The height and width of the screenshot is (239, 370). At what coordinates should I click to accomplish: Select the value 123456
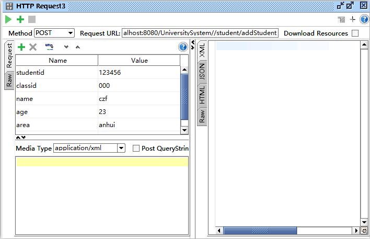(110, 73)
